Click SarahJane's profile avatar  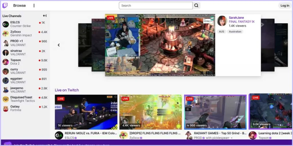(x=222, y=21)
